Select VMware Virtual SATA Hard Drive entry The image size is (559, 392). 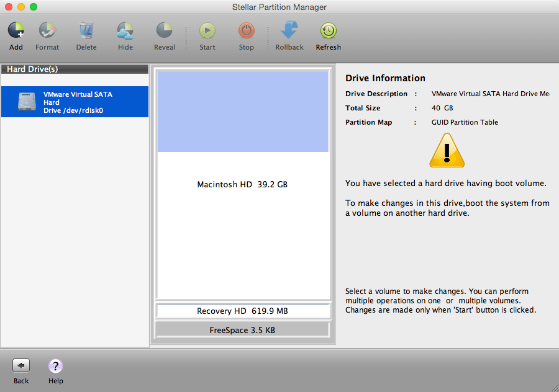pos(75,102)
